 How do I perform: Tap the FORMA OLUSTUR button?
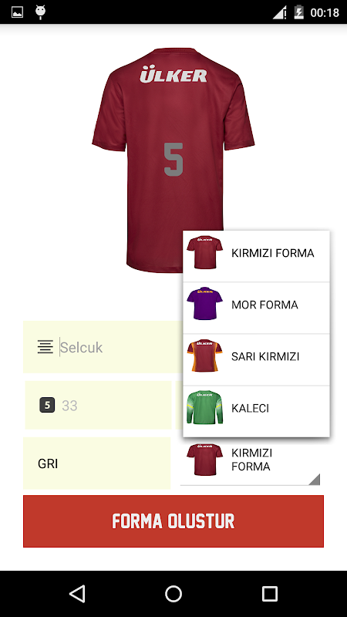173,521
